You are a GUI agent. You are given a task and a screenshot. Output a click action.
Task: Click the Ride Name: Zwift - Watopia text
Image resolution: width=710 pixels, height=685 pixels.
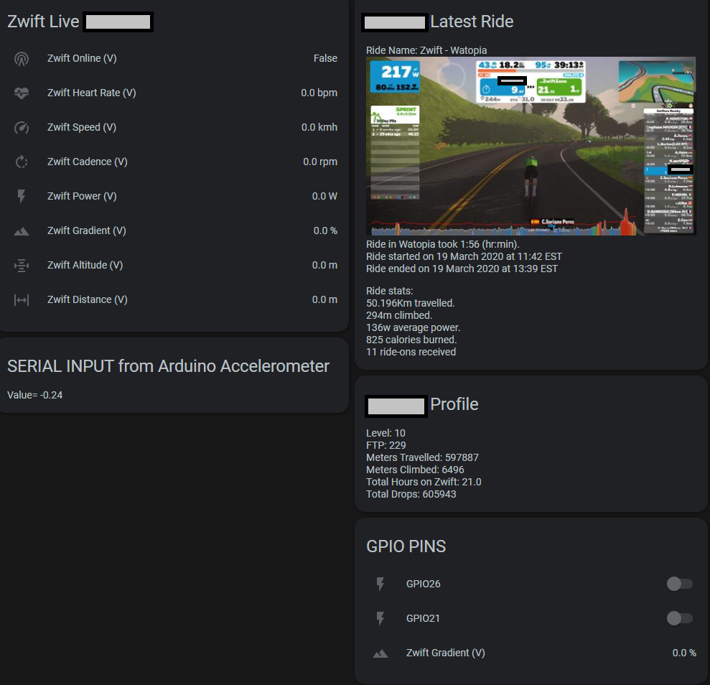click(x=426, y=50)
